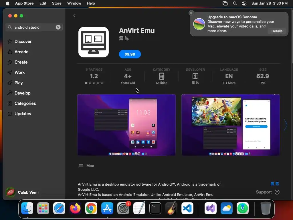The image size is (293, 220).
Task: Click the developer person icon
Action: 195,76
